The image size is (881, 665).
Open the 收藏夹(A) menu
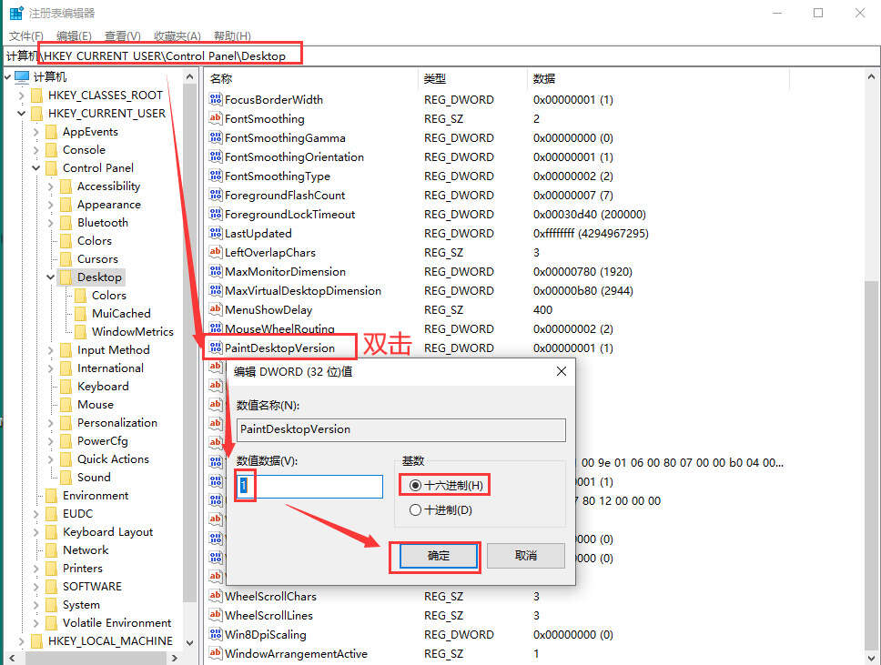(x=177, y=36)
